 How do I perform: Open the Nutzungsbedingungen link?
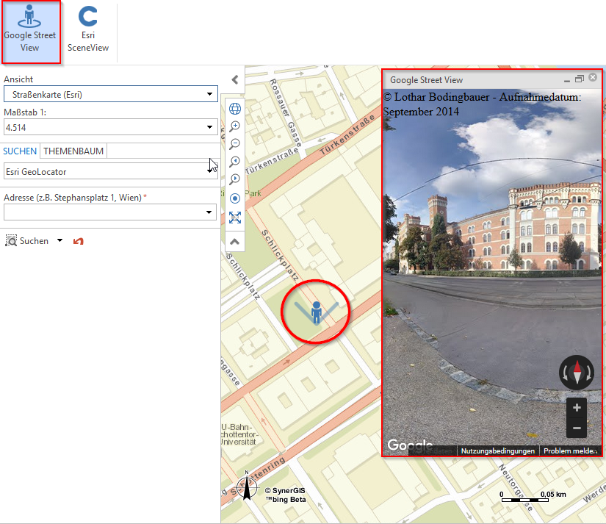point(498,451)
